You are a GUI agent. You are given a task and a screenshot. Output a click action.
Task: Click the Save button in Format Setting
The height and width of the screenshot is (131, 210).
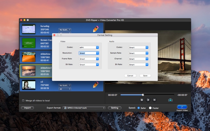pos(145,75)
